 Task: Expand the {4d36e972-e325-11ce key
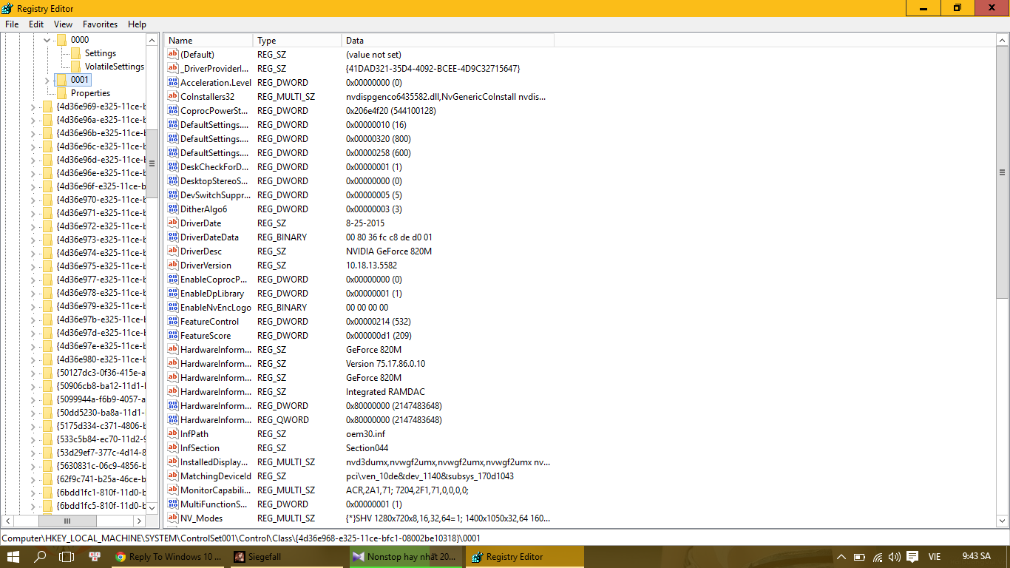[x=33, y=226]
